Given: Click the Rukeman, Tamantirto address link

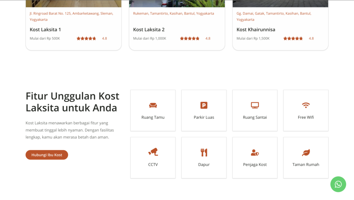Looking at the screenshot, I should [173, 13].
